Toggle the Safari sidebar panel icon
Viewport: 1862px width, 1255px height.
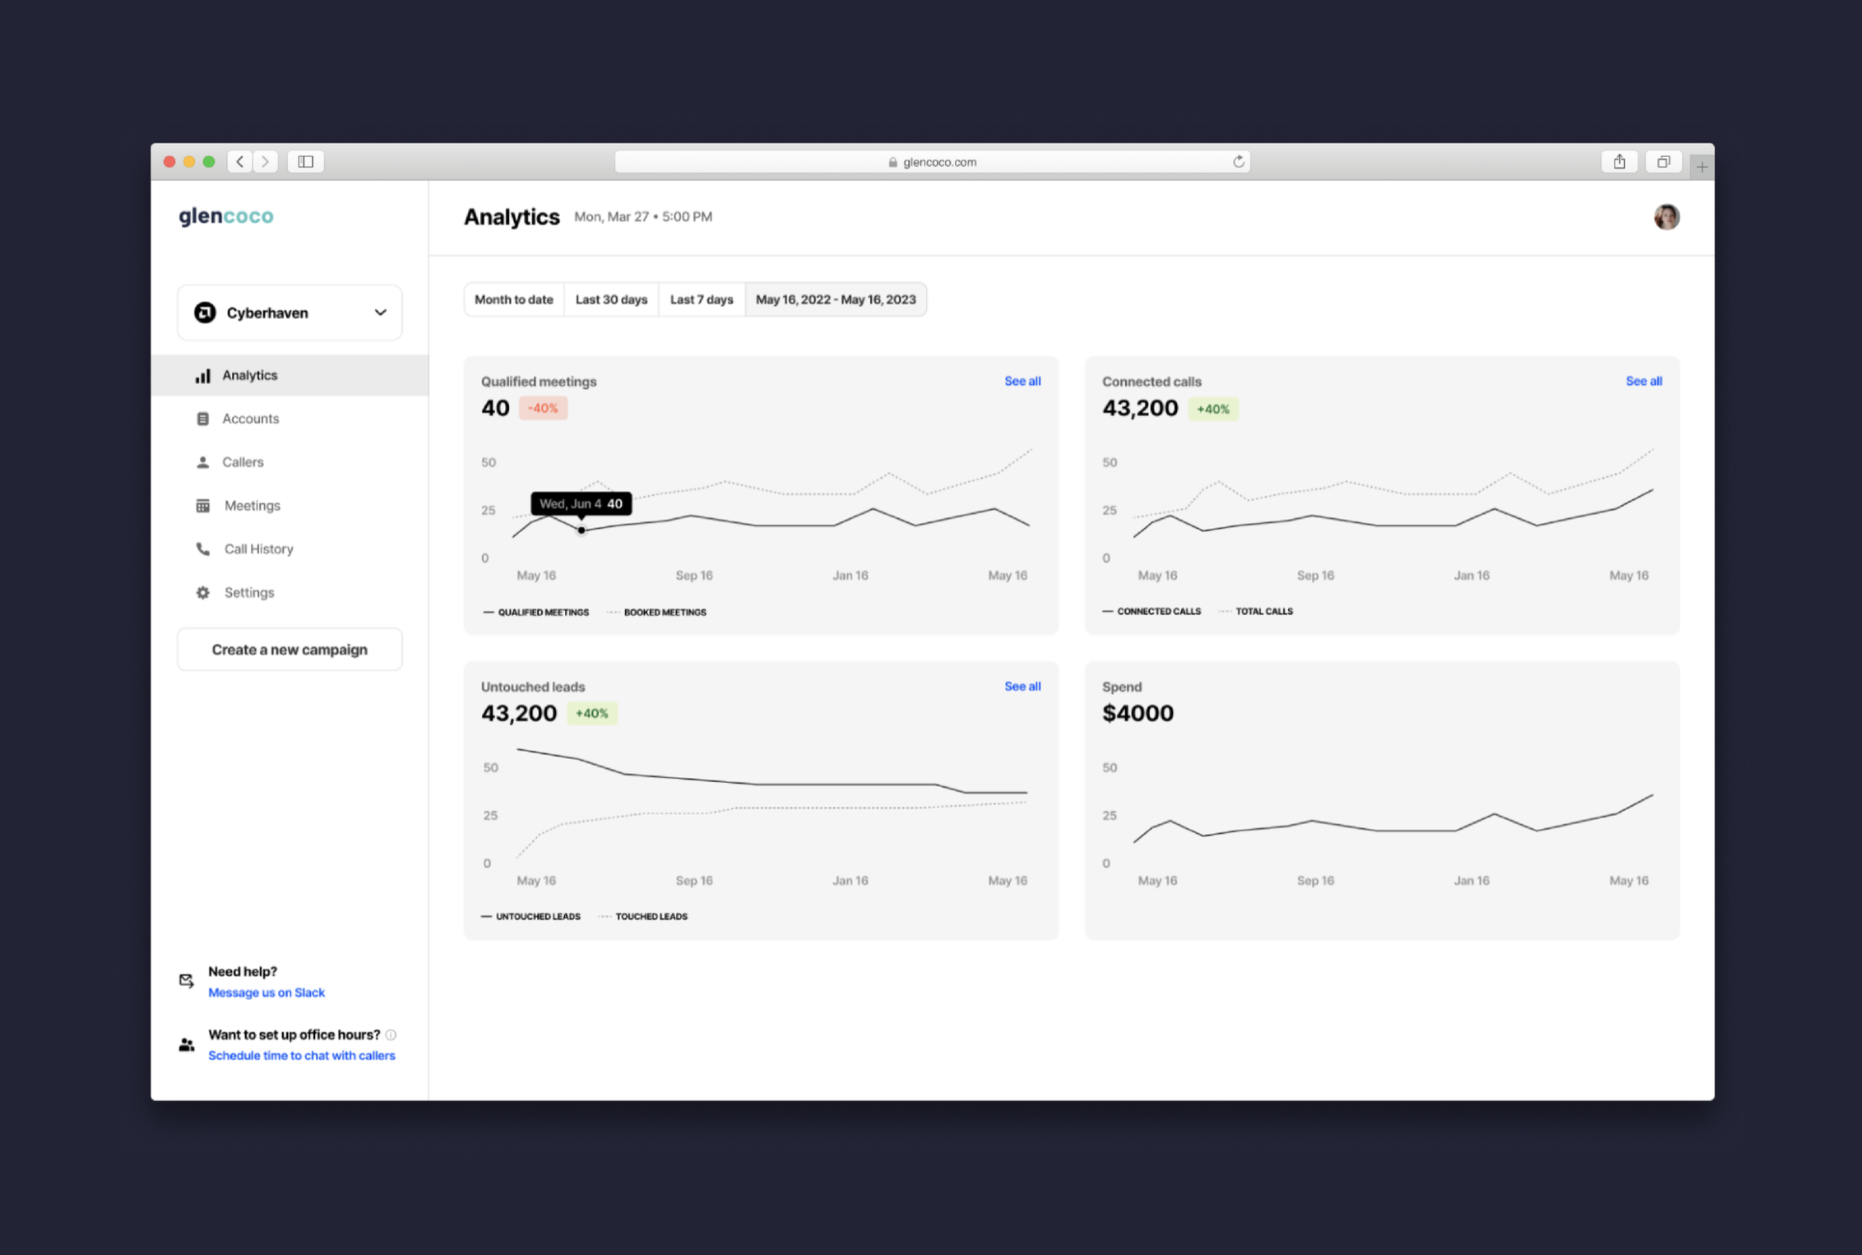[x=306, y=162]
